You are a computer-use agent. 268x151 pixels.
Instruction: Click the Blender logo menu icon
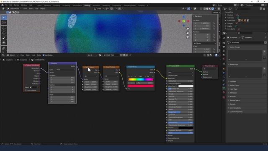click(3, 5)
